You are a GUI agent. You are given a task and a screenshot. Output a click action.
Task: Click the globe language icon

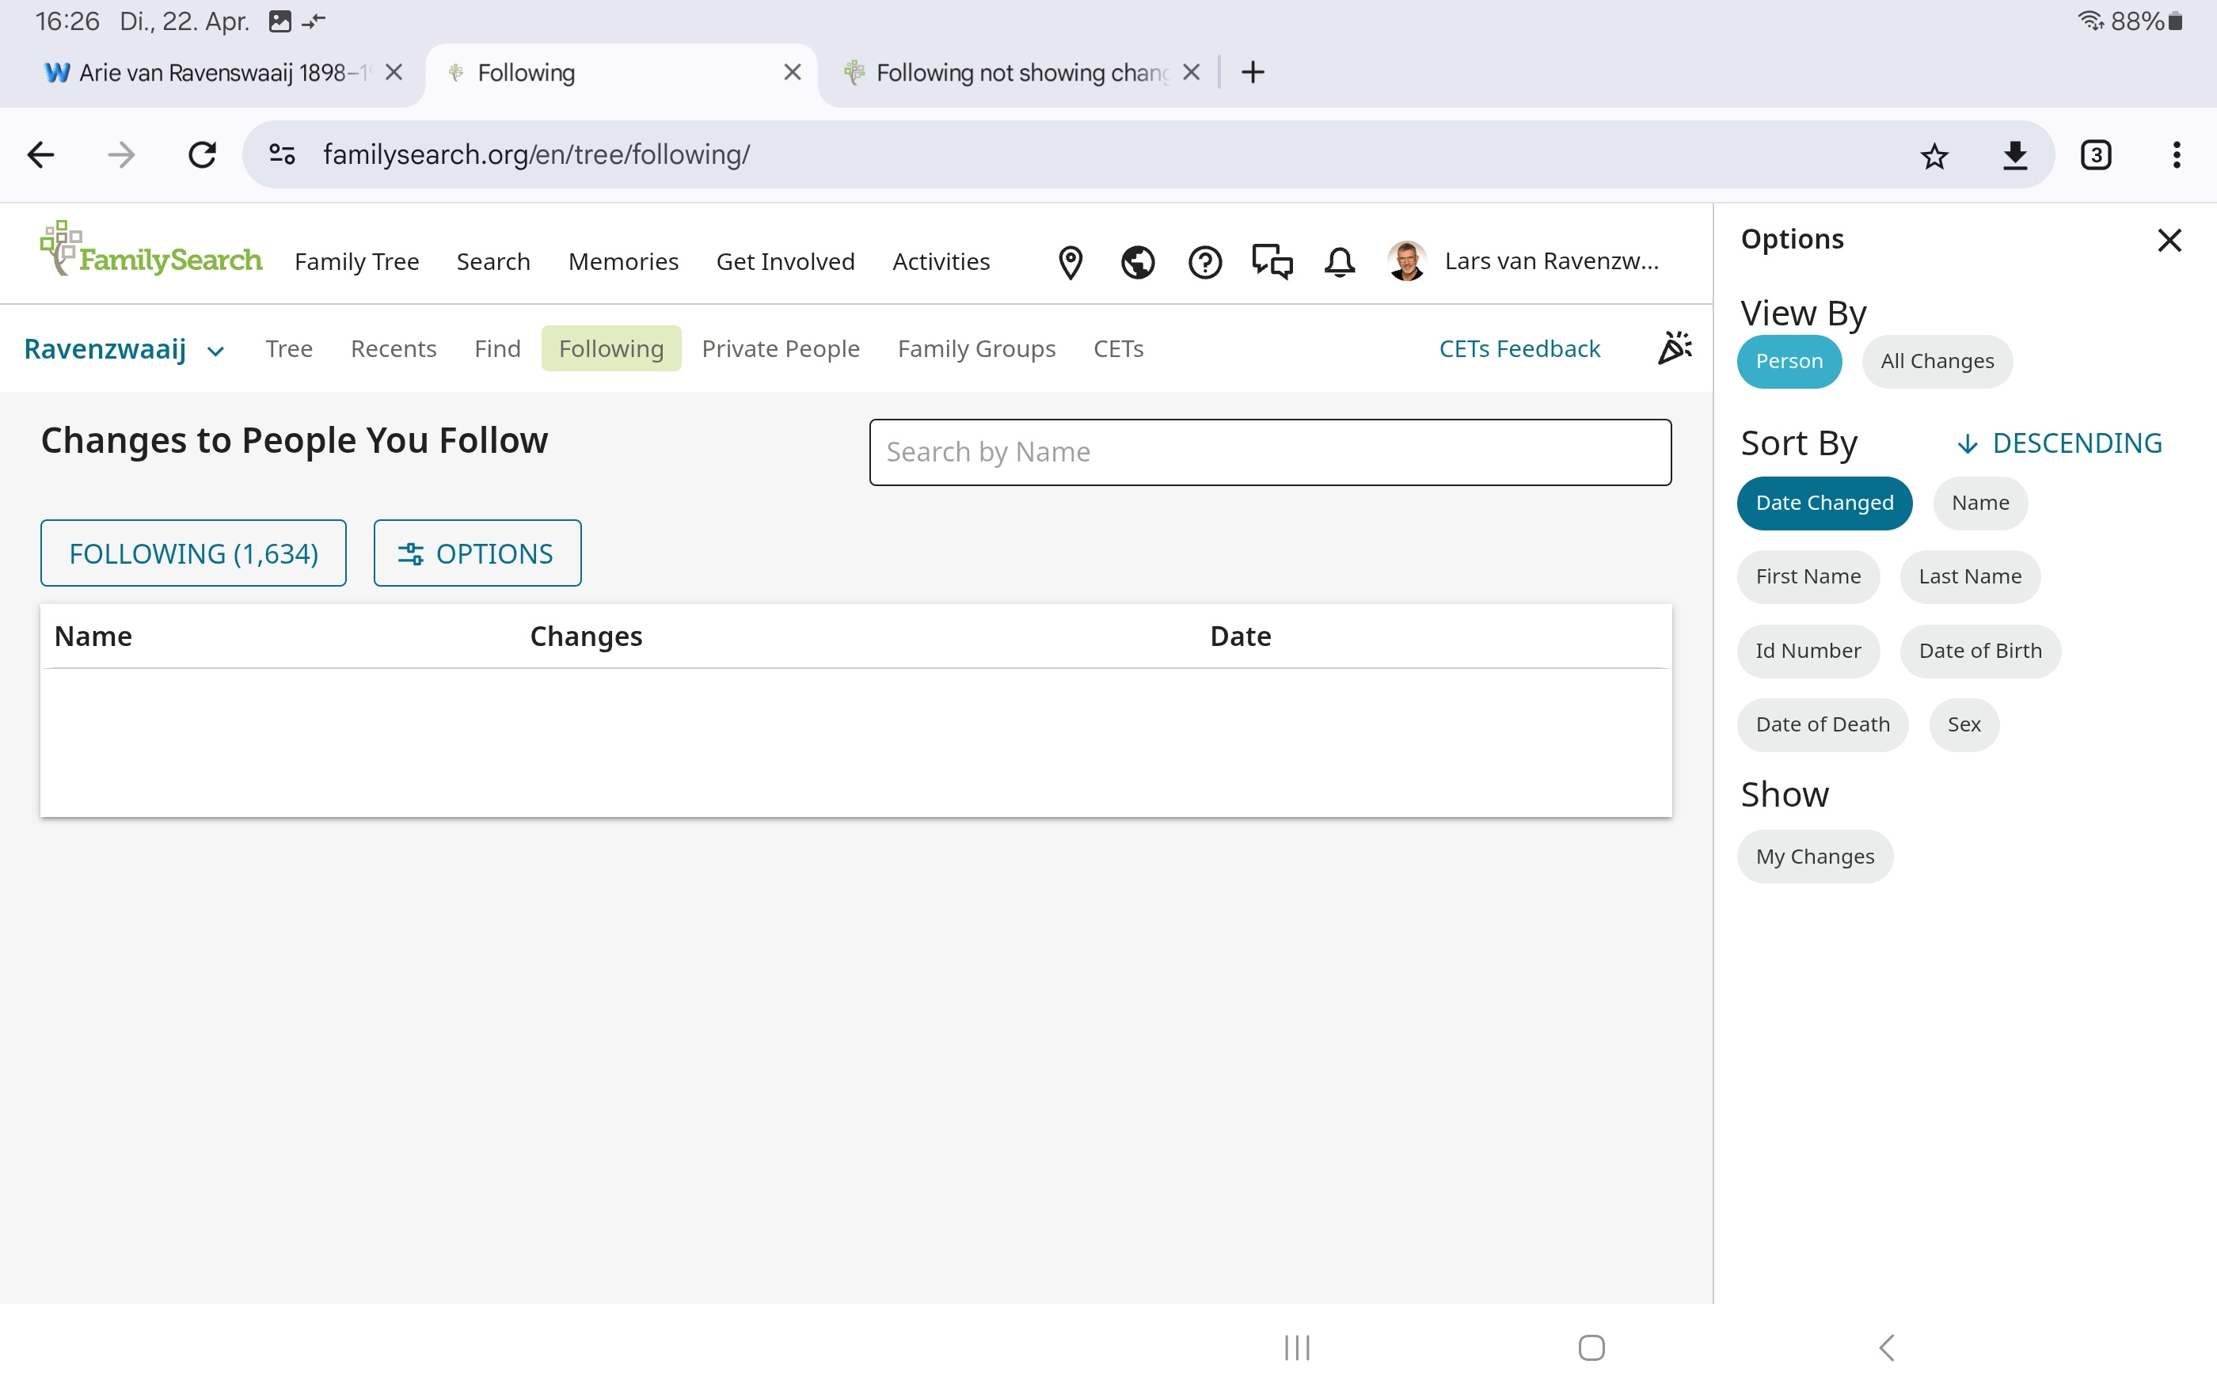click(1137, 262)
